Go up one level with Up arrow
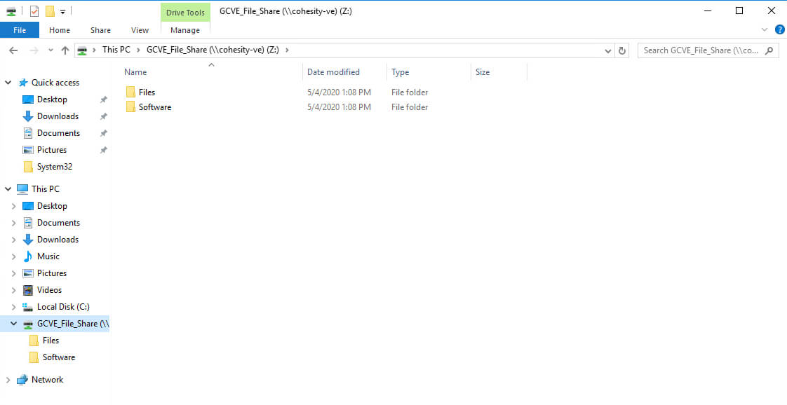 [x=65, y=50]
